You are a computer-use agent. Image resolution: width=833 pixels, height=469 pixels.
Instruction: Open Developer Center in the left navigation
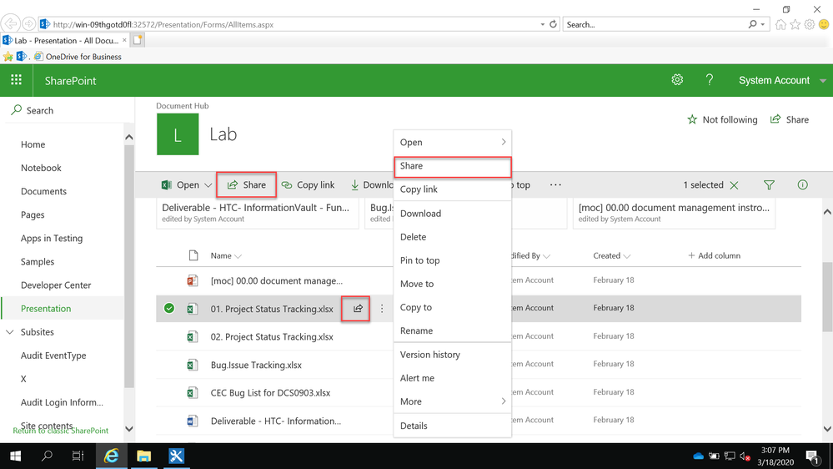pyautogui.click(x=56, y=285)
